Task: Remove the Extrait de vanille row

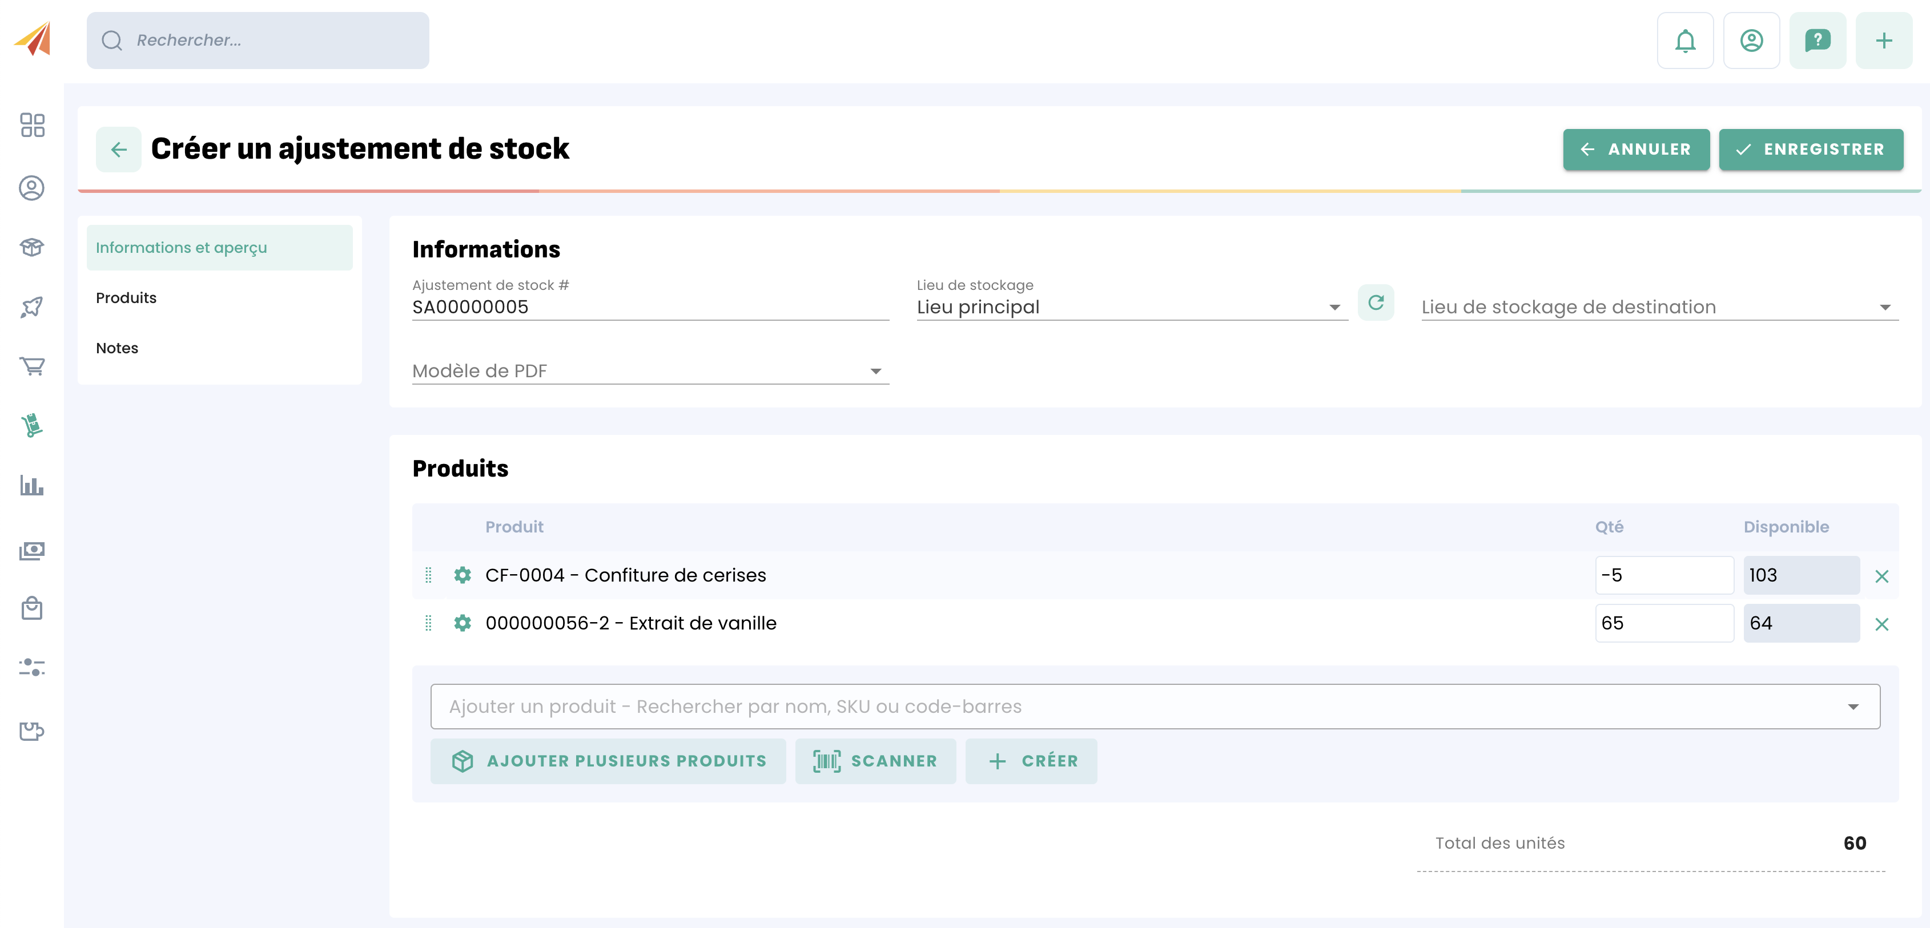Action: click(1881, 624)
